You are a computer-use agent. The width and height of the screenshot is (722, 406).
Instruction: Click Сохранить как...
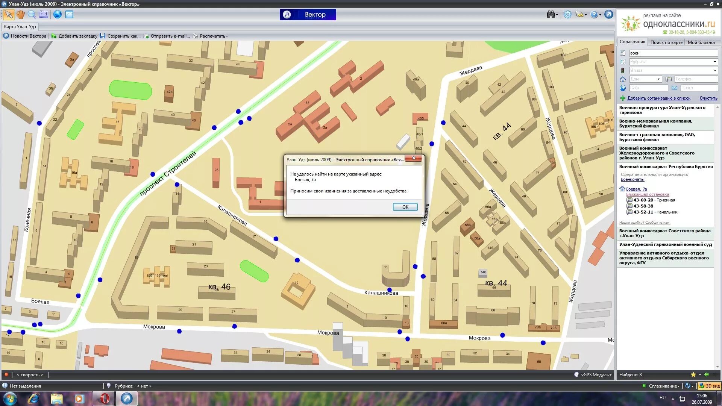pyautogui.click(x=120, y=36)
